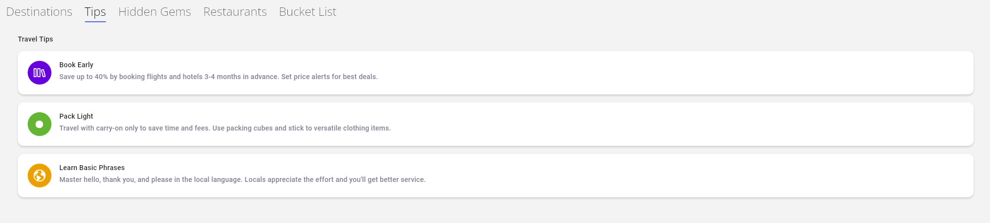The height and width of the screenshot is (223, 990).
Task: Click the blue underline beneath the Tips tab
Action: point(95,22)
